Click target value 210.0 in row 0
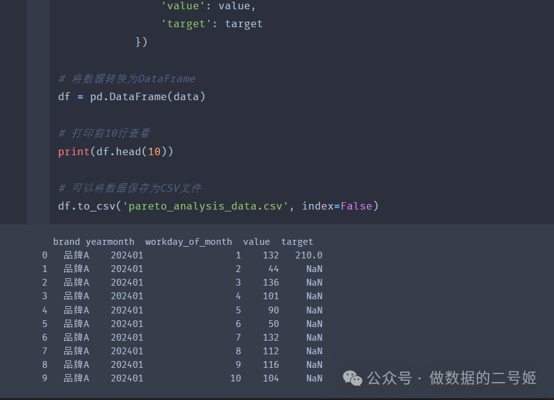 (x=309, y=255)
